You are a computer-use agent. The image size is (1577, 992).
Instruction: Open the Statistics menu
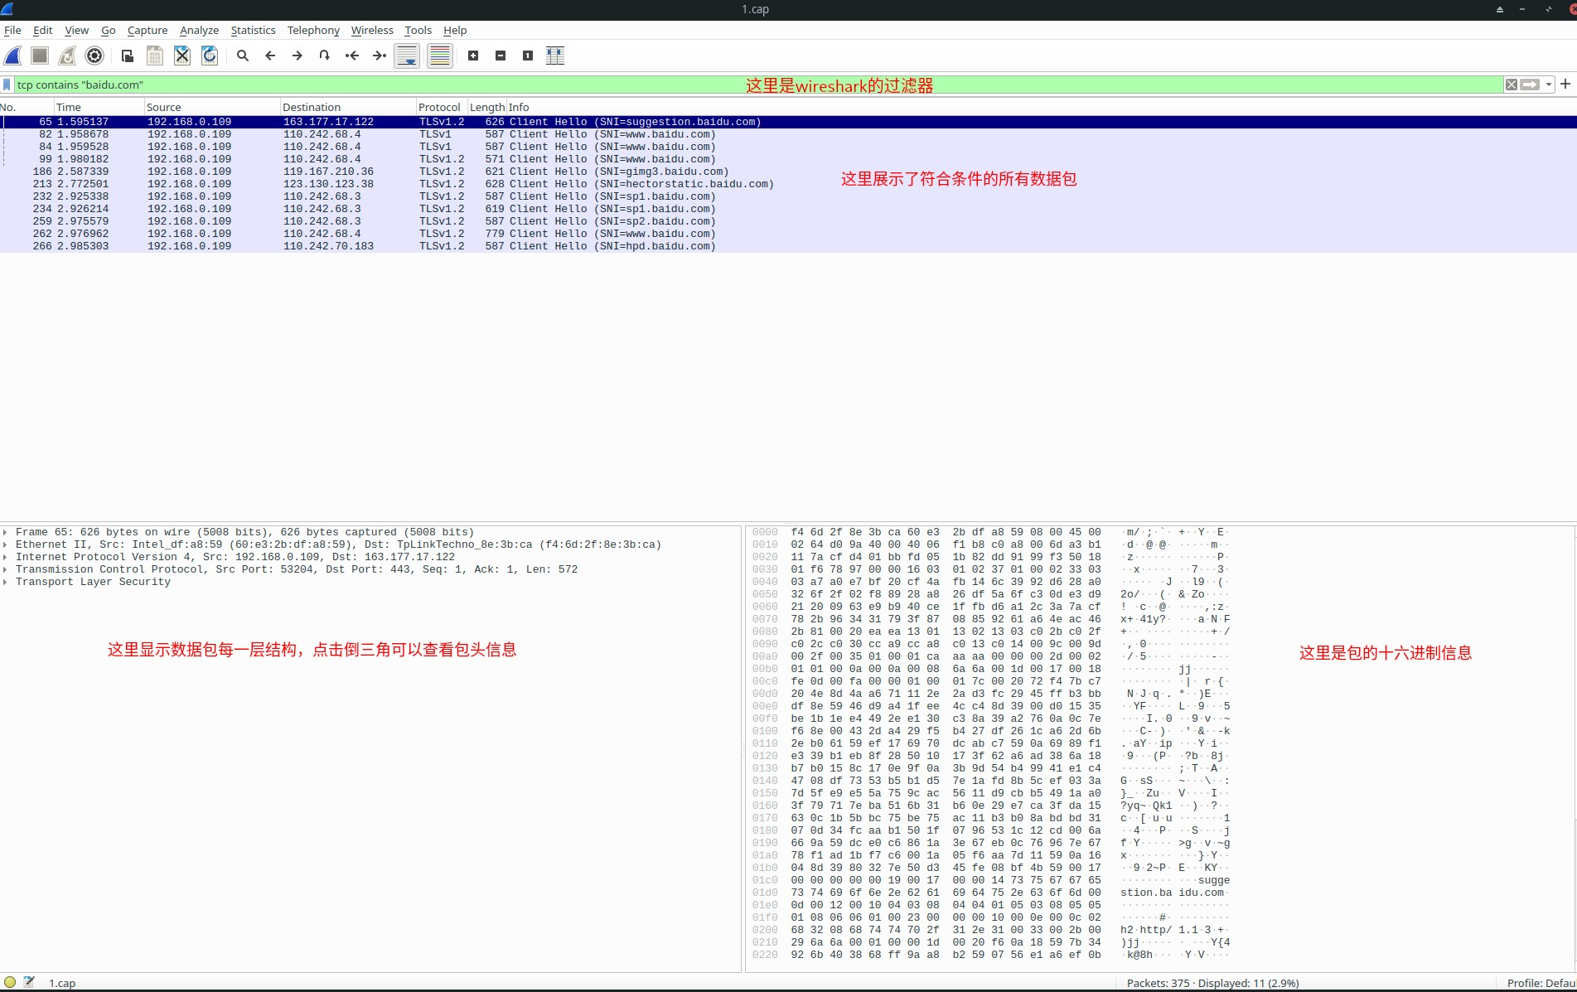click(253, 30)
